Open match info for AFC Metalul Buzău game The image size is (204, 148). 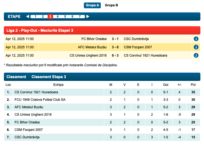196,47
